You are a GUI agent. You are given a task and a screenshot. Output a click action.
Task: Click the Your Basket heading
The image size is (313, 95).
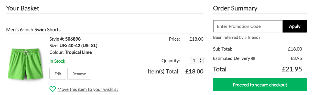coord(23,8)
